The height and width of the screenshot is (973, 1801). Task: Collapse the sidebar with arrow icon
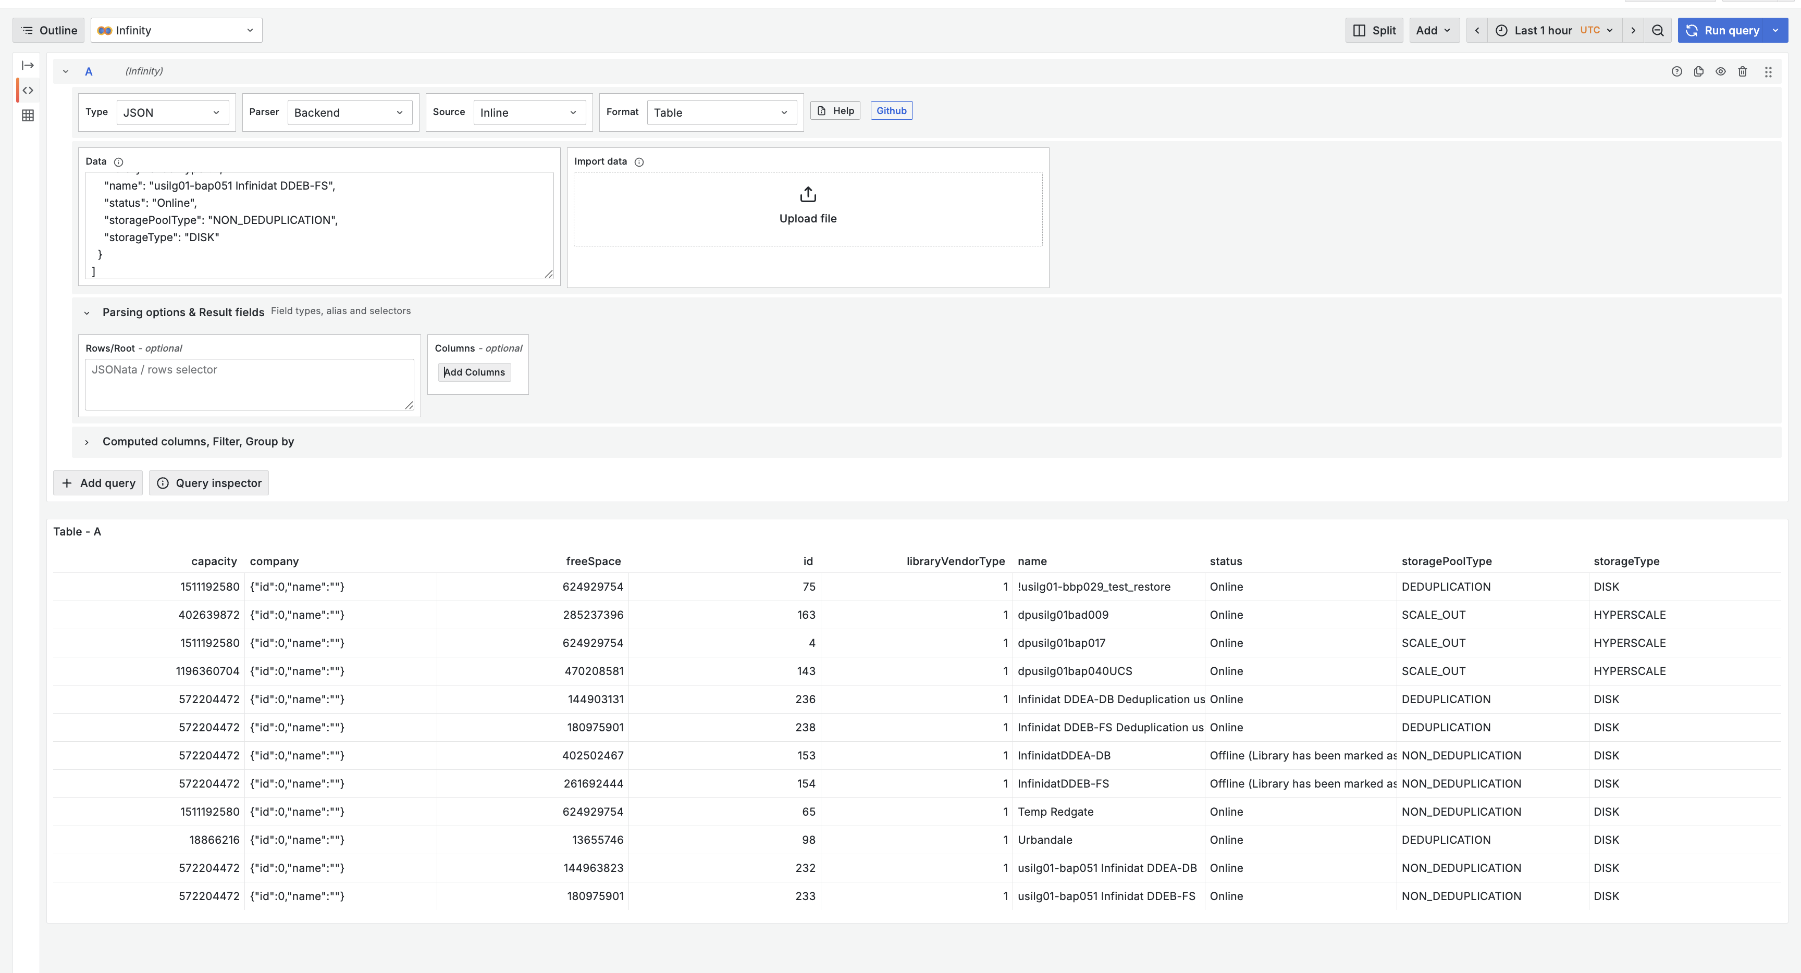click(x=28, y=65)
